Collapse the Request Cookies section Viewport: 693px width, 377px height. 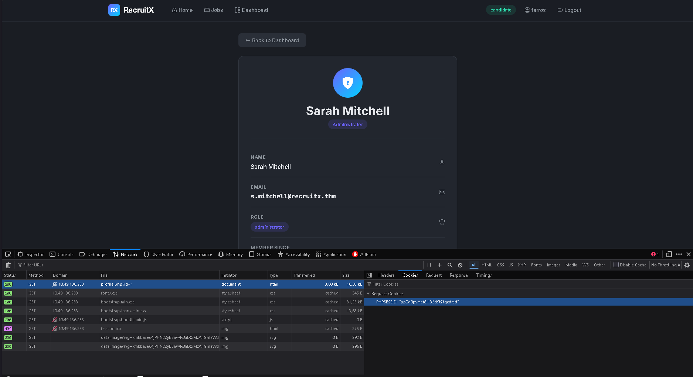click(x=368, y=294)
